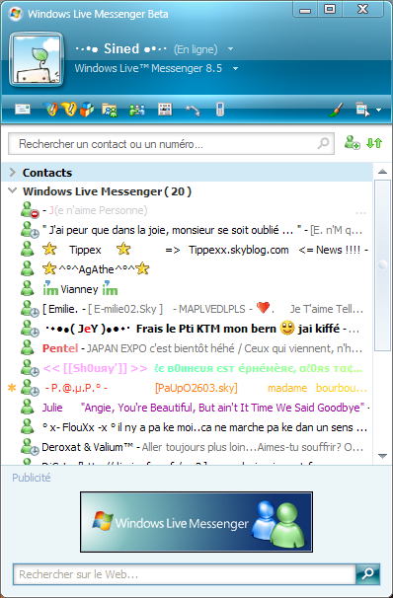The height and width of the screenshot is (598, 393).
Task: Click the away status icon beside Emilie contact
Action: pyautogui.click(x=30, y=309)
